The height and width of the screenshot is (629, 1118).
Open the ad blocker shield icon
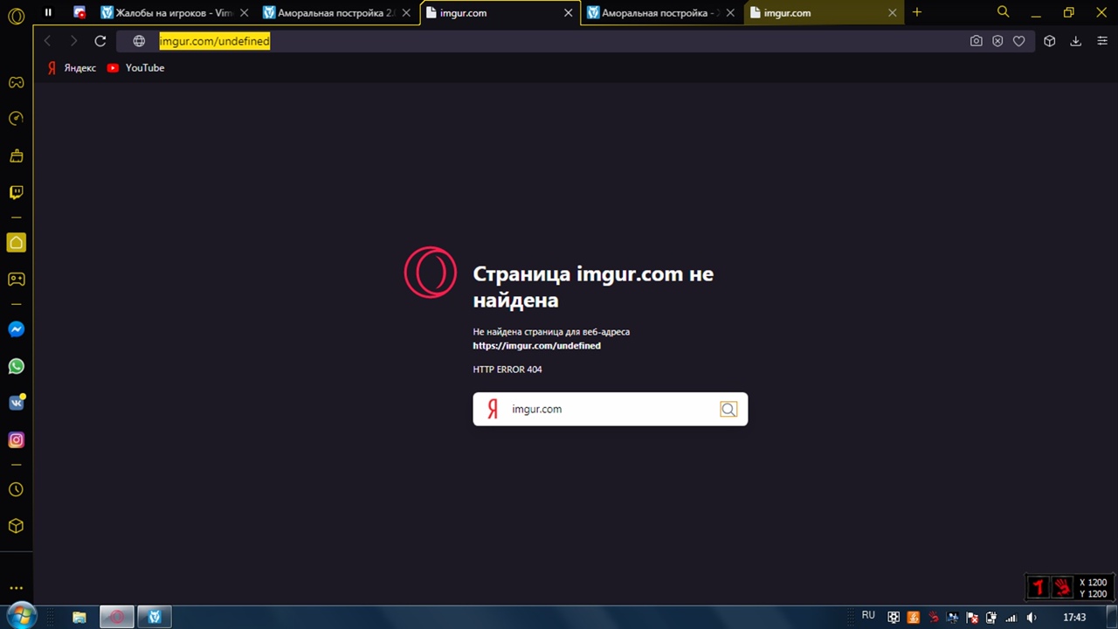[x=997, y=41]
